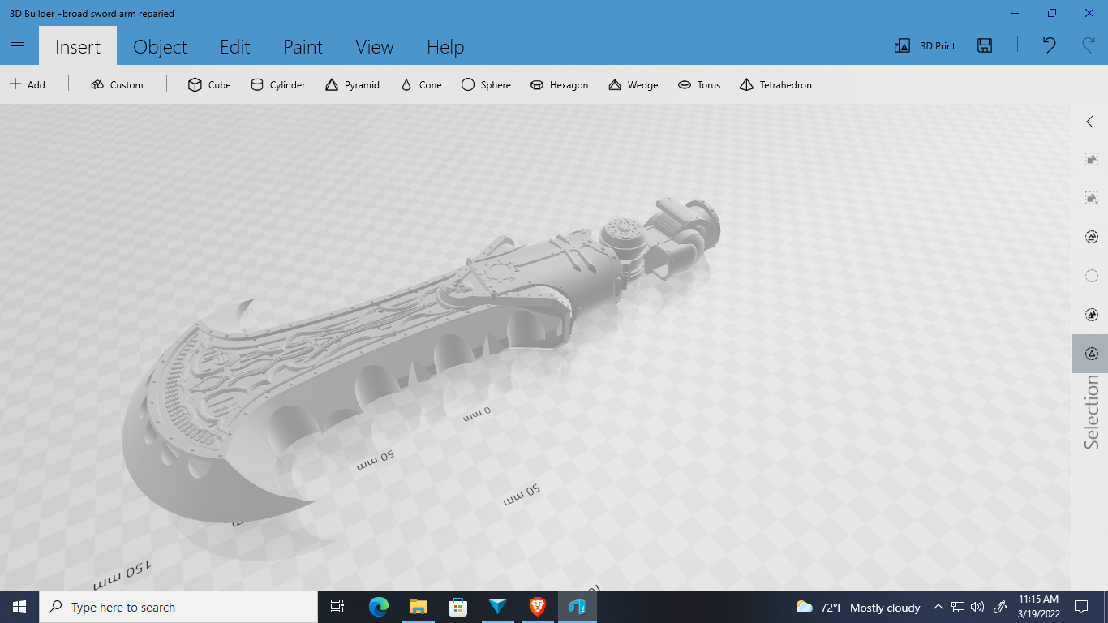Viewport: 1108px width, 623px height.
Task: Open the Windows Start menu
Action: coord(19,607)
